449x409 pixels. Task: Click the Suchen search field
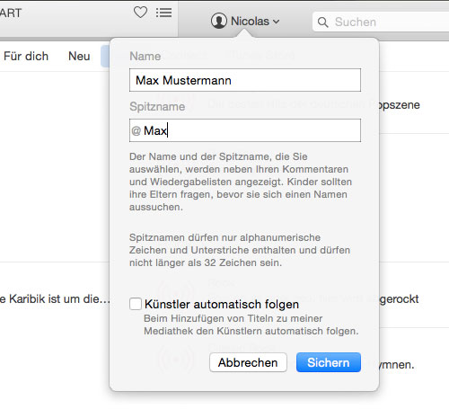point(381,22)
